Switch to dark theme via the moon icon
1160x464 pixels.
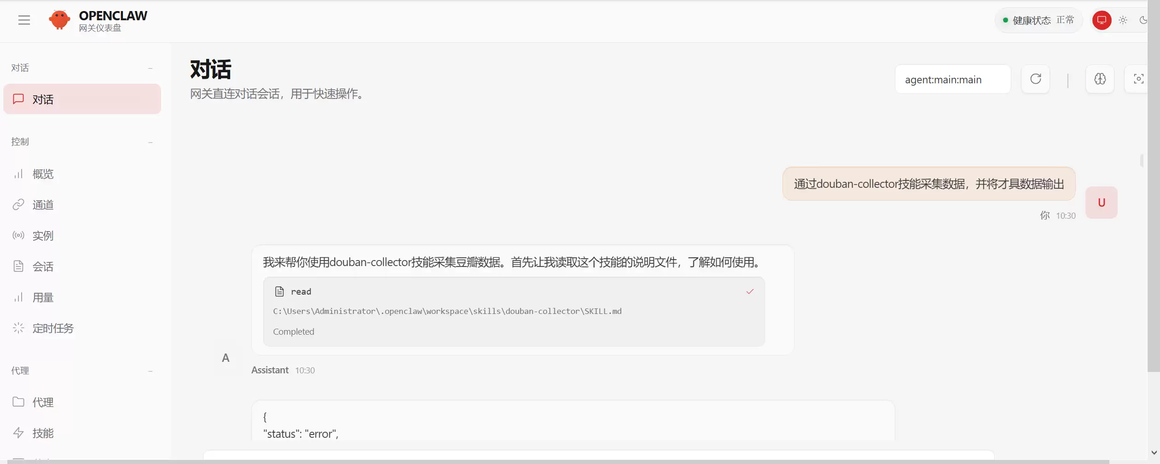point(1143,20)
